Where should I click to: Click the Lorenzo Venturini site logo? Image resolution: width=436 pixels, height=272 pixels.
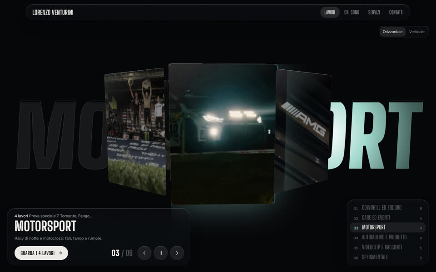53,13
